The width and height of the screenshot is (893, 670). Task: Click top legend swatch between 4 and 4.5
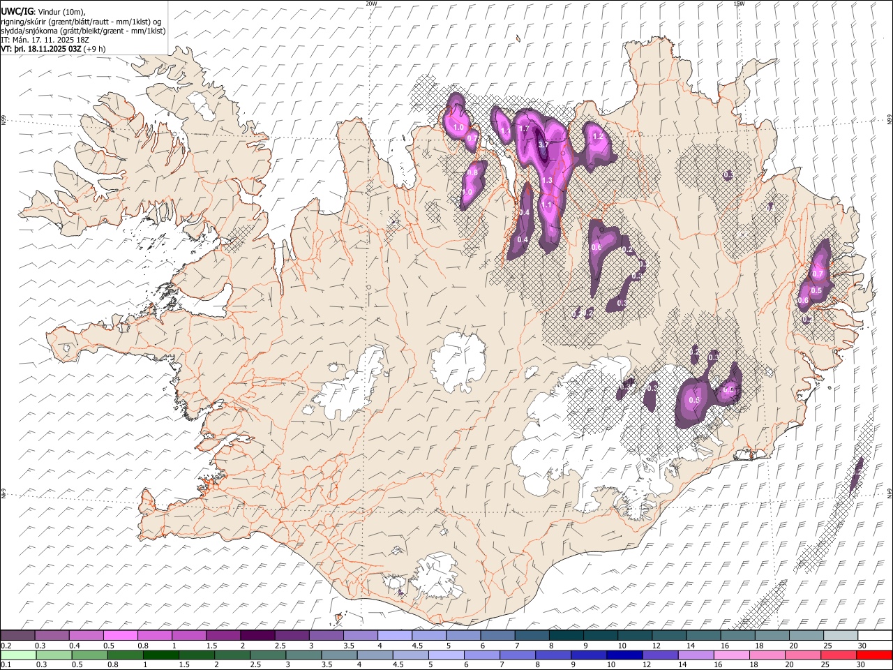(394, 635)
